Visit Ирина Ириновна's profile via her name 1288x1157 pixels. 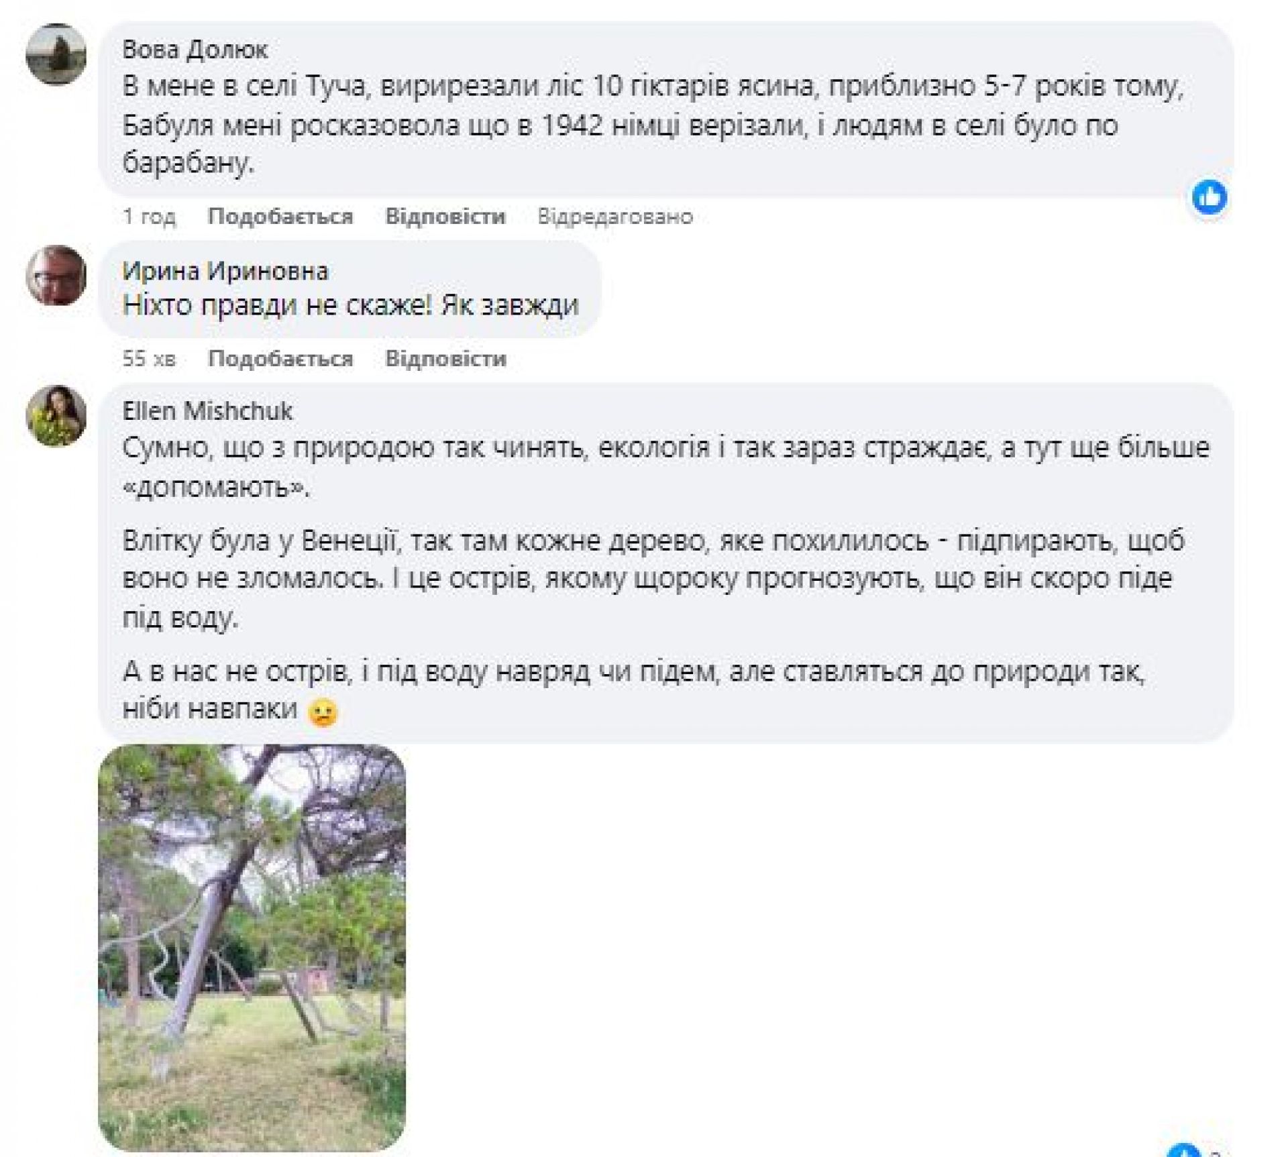click(225, 271)
